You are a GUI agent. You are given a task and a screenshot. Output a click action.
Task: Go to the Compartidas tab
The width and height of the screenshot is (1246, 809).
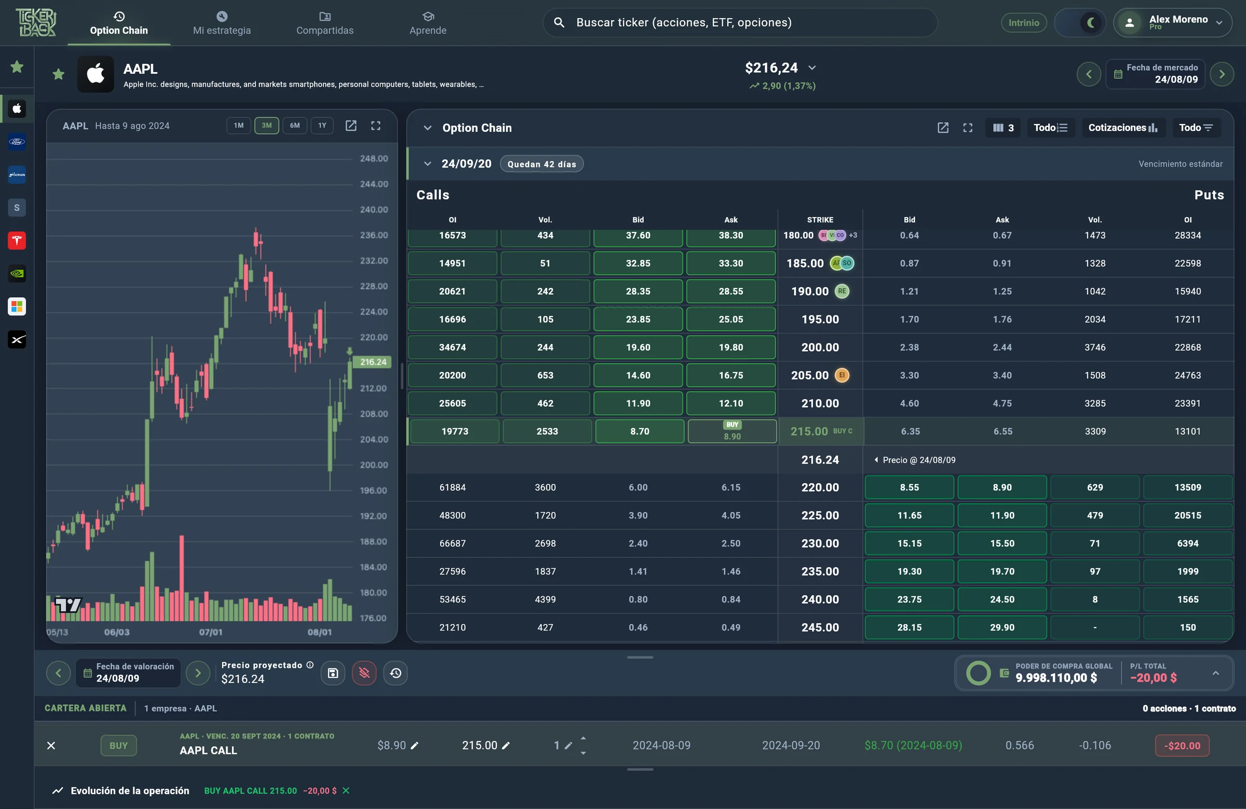(325, 23)
